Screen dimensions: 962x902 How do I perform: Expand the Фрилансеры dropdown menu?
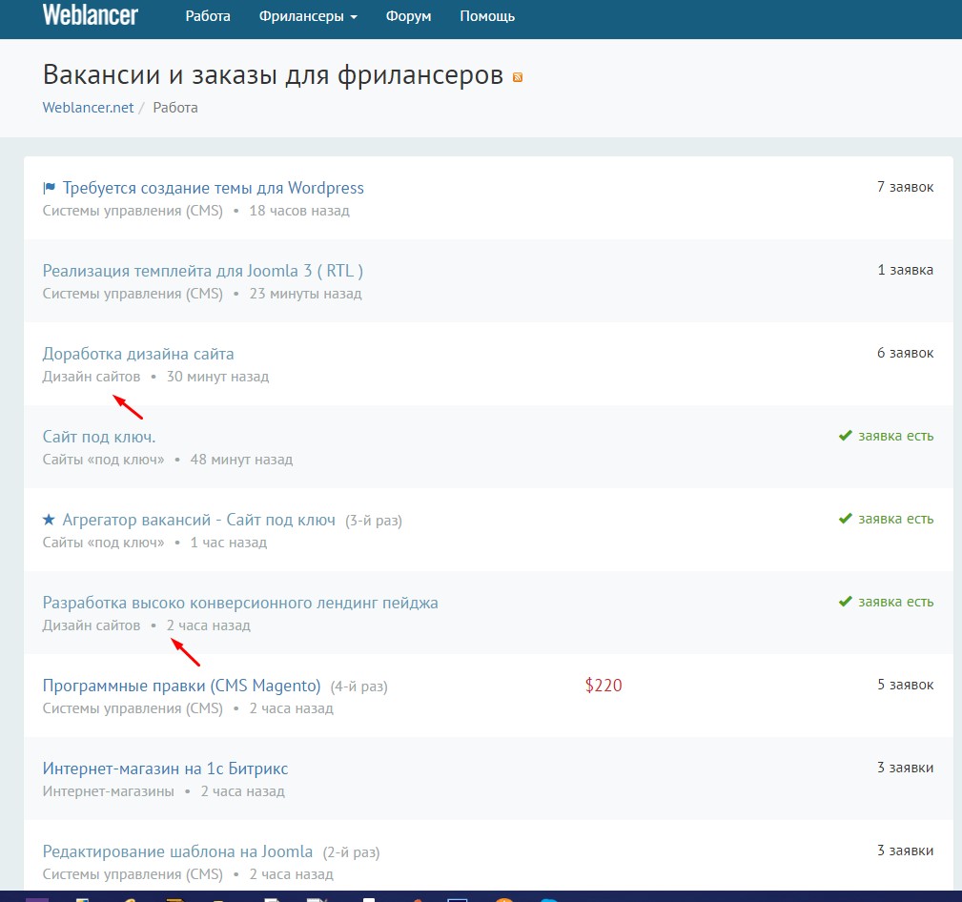[308, 16]
